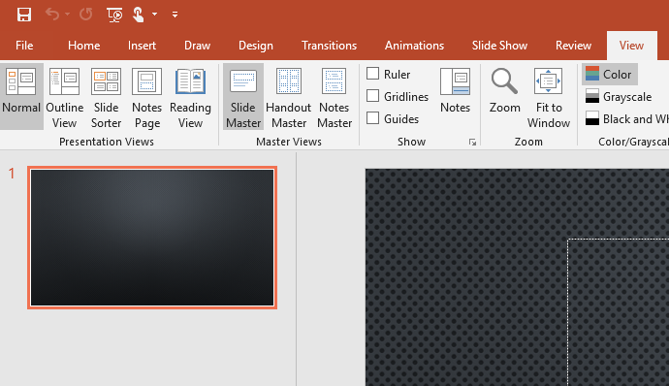This screenshot has height=386, width=669.
Task: Open the Insert ribbon tab
Action: (x=142, y=46)
